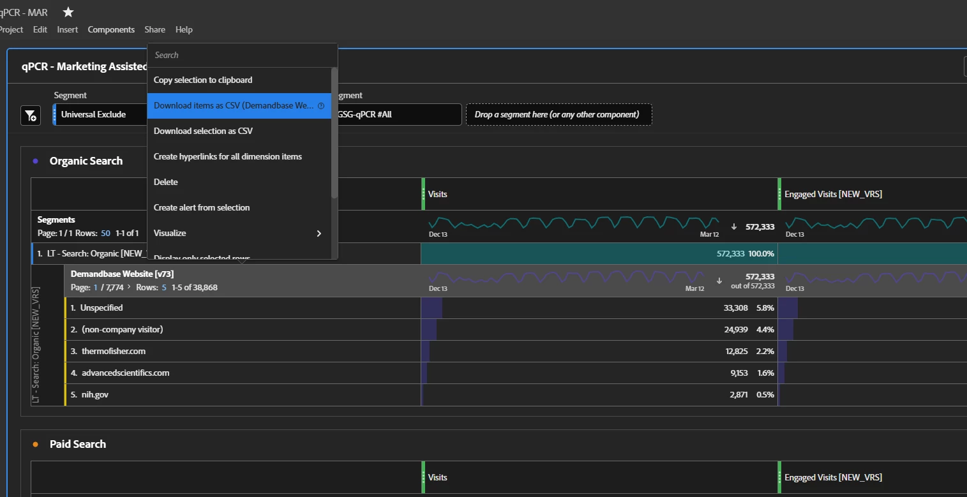Click the Demandbase Website [v73] header
Viewport: 967px width, 497px height.
(122, 274)
